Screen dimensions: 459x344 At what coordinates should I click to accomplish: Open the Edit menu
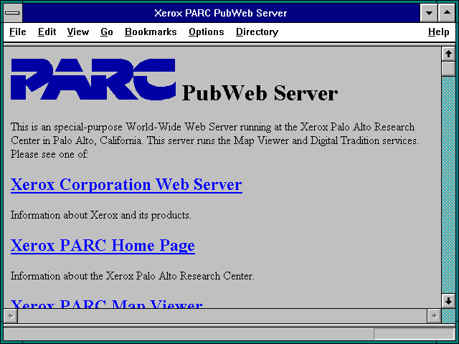click(47, 32)
